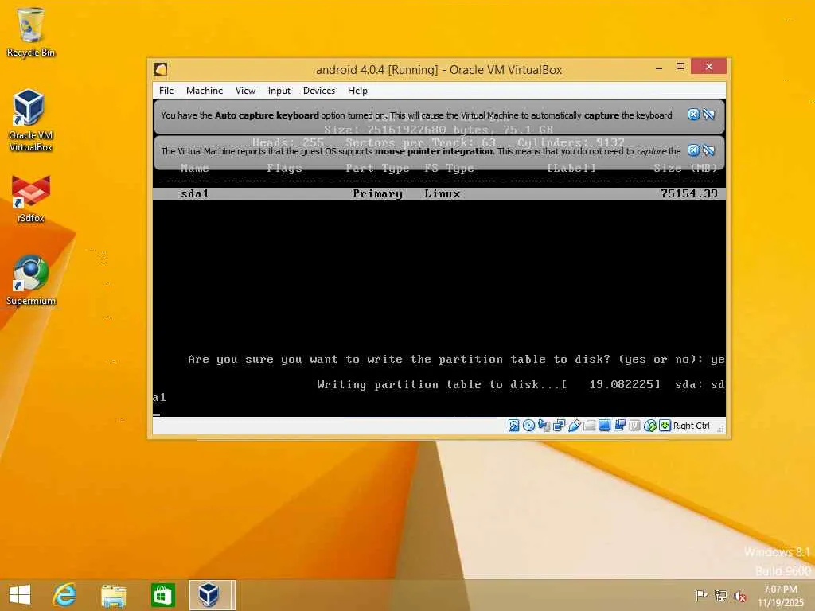
Task: Click the muted volume tray icon
Action: [739, 596]
